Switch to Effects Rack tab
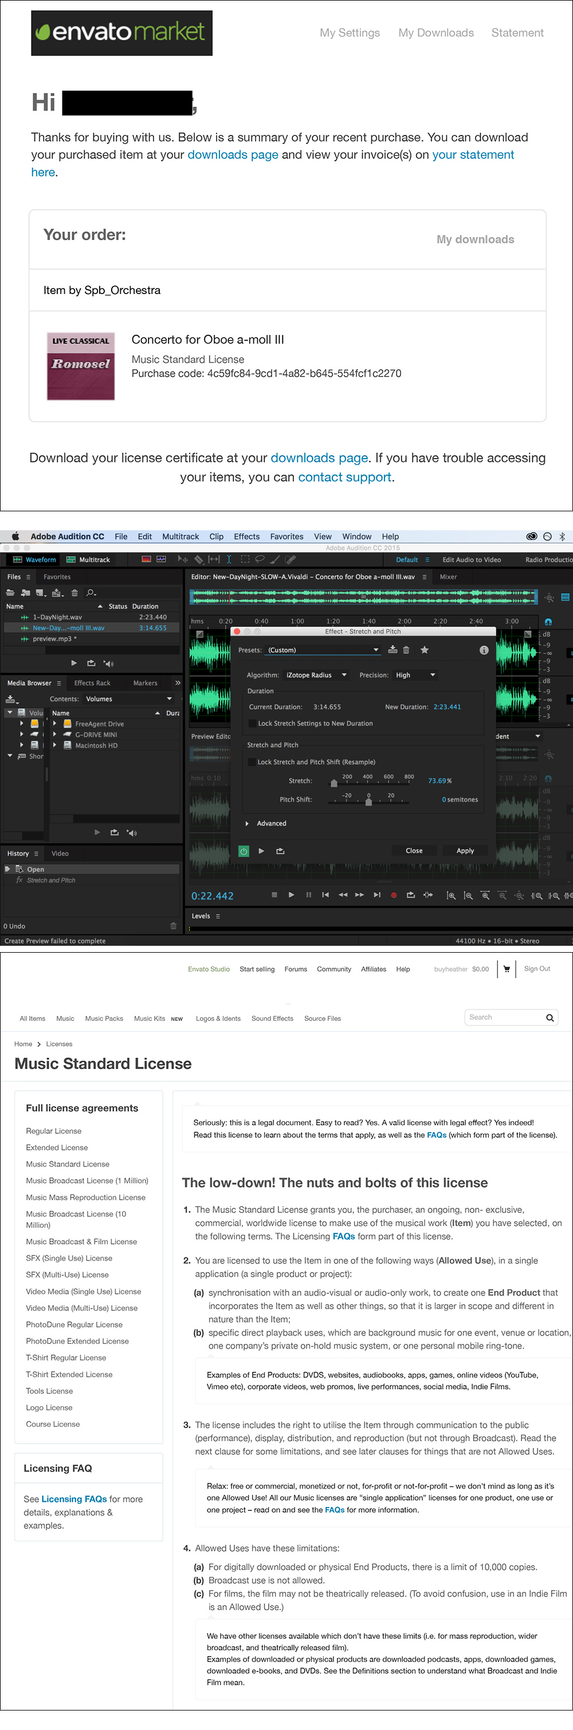The width and height of the screenshot is (573, 1730). pyautogui.click(x=92, y=683)
